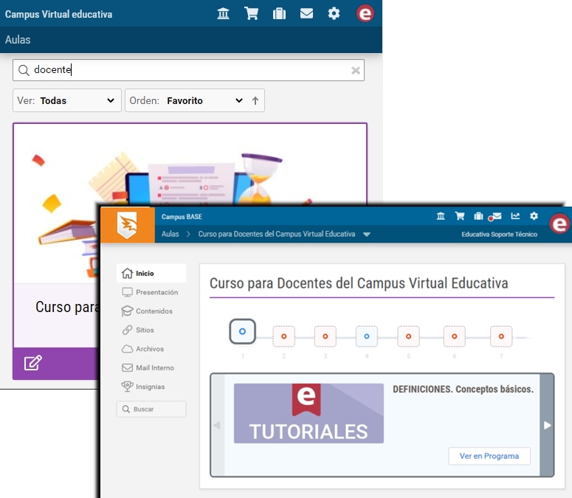This screenshot has height=498, width=572.
Task: Click the 'Aulas' breadcrumb link in Campus BASE
Action: pos(170,234)
